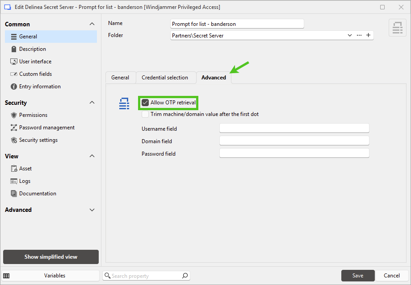Click into the Username field input
411x285 pixels.
[294, 128]
